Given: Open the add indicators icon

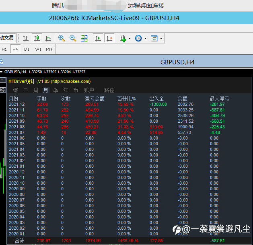Looking at the screenshot, I should click(123, 38).
